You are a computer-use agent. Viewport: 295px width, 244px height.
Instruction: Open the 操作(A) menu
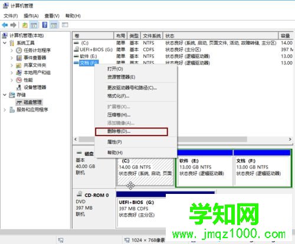pos(31,16)
